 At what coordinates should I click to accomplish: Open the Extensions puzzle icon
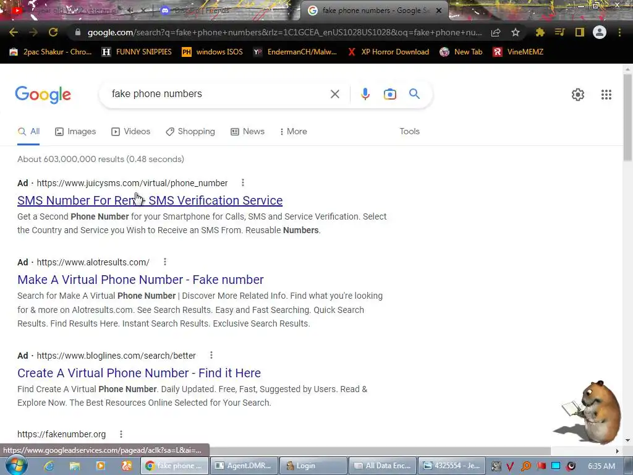[x=540, y=32]
